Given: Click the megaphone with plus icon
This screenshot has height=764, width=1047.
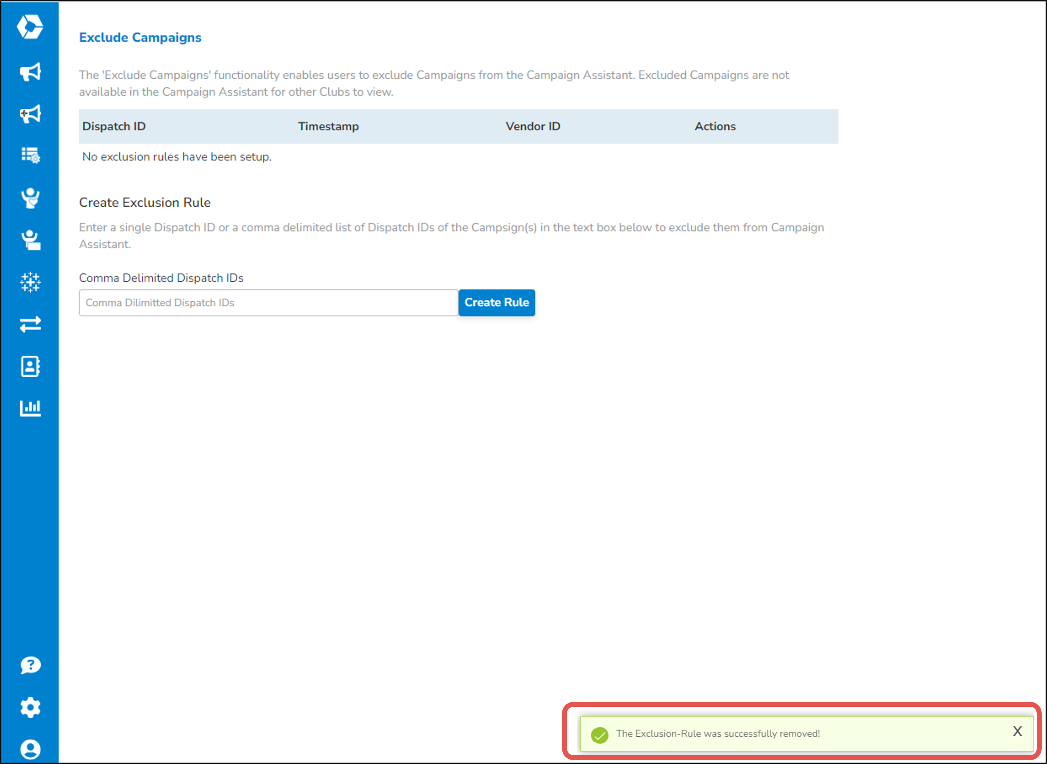Looking at the screenshot, I should (x=31, y=114).
